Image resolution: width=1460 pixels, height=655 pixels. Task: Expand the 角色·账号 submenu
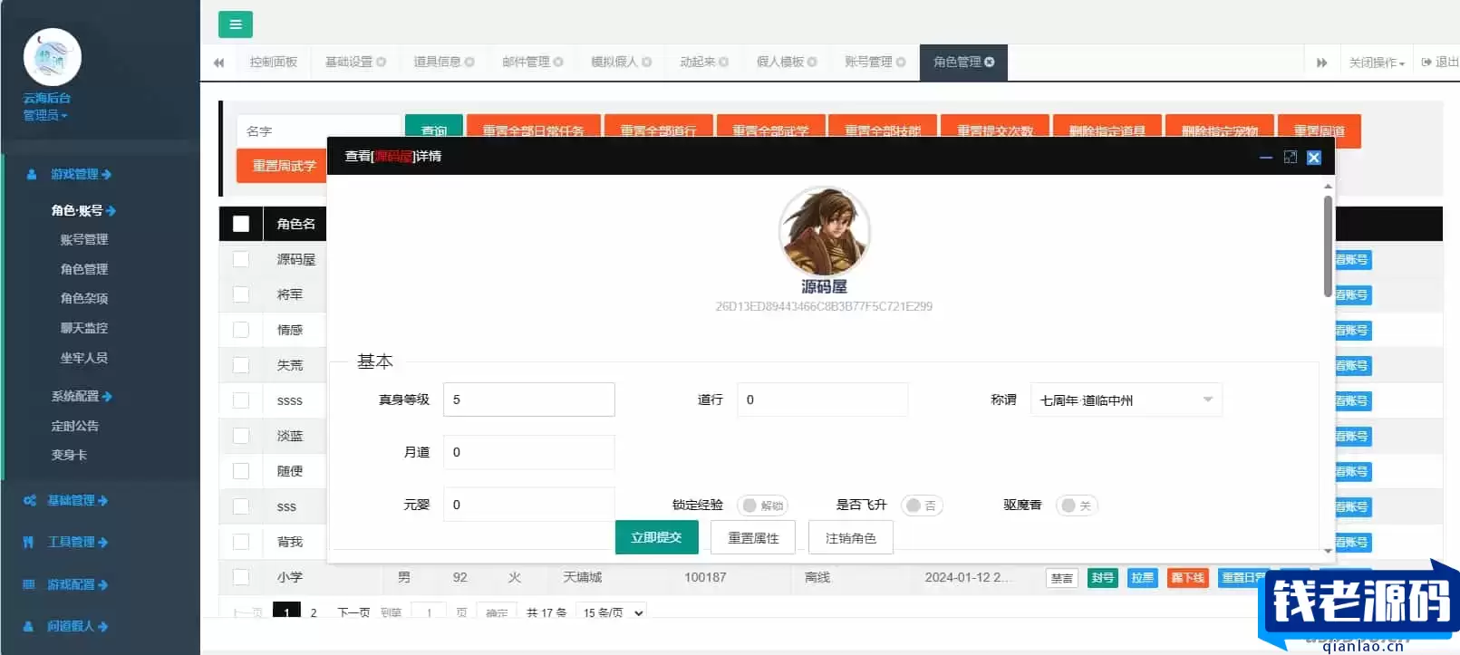click(83, 211)
